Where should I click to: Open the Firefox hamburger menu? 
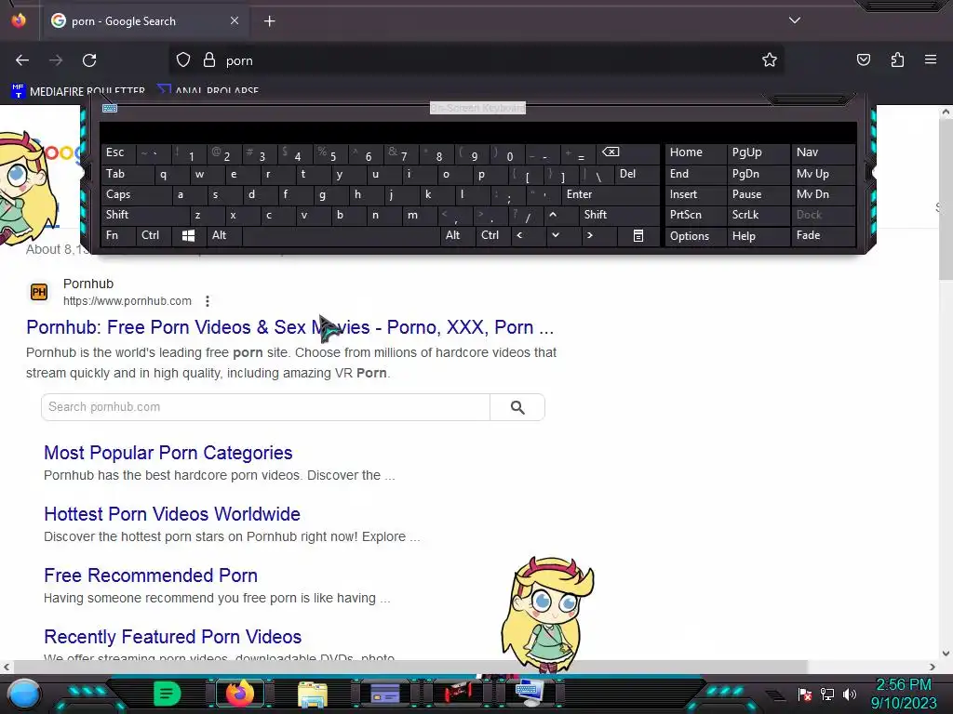tap(931, 59)
